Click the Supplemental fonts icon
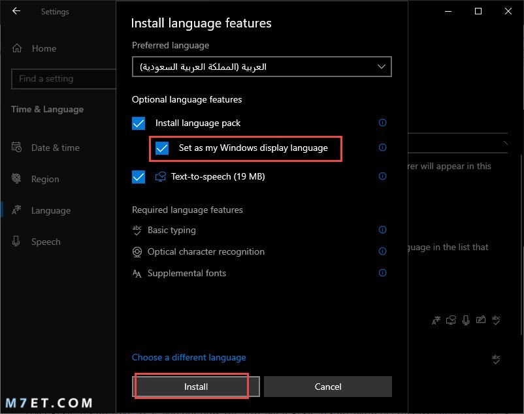Viewport: 524px width, 414px height. pyautogui.click(x=137, y=274)
